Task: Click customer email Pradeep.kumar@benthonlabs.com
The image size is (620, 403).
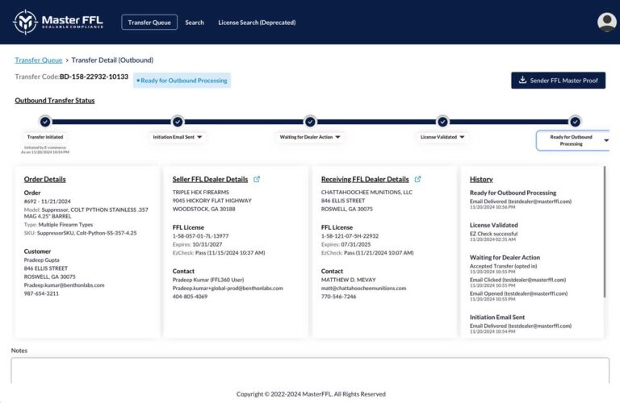Action: 64,285
